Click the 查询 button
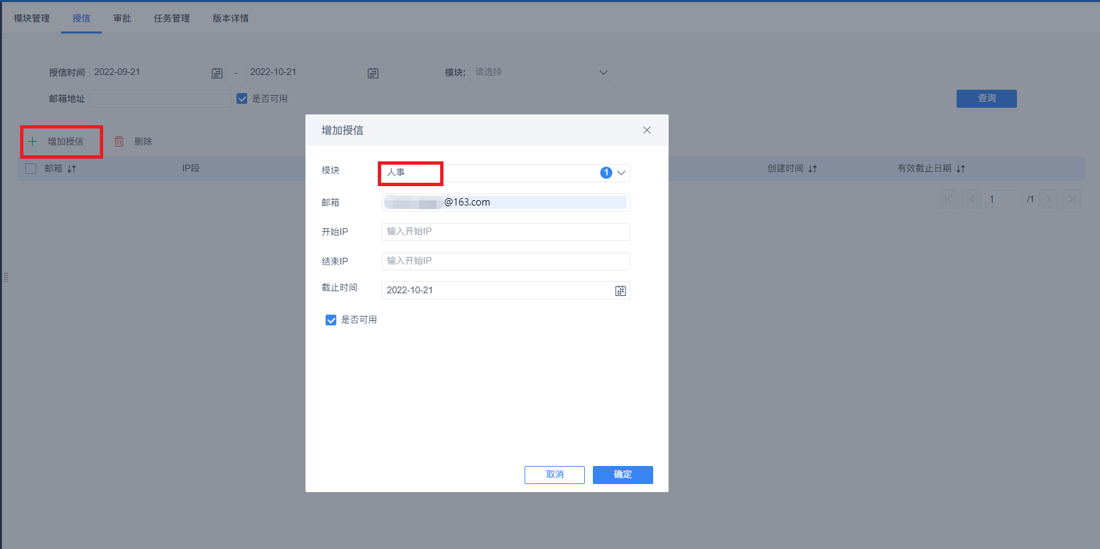Viewport: 1100px width, 549px height. pos(987,98)
